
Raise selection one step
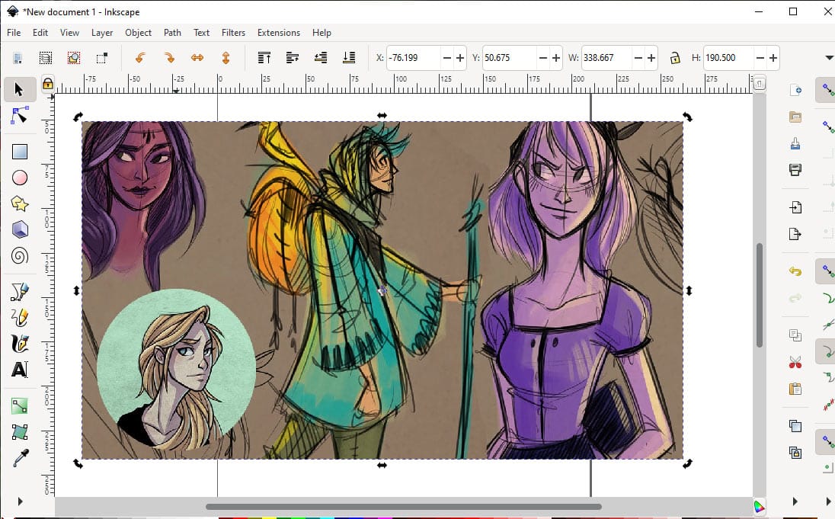point(293,58)
